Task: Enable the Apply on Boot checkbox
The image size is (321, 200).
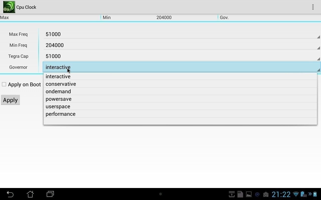Action: pos(4,84)
